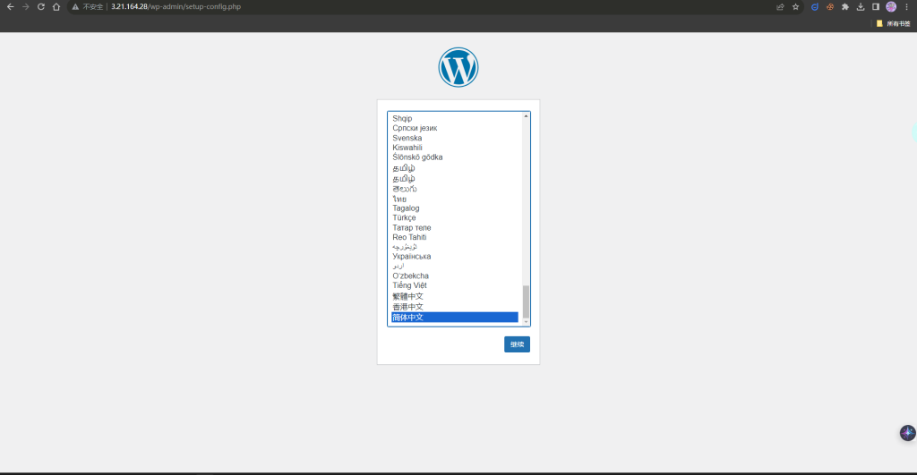This screenshot has height=475, width=917.
Task: Click the browser forward arrow
Action: [25, 7]
